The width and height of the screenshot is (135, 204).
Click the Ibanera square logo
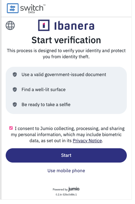click(44, 25)
